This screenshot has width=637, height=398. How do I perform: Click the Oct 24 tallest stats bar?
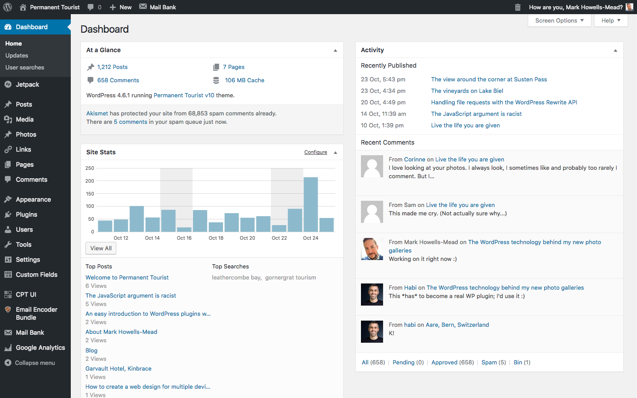(311, 204)
